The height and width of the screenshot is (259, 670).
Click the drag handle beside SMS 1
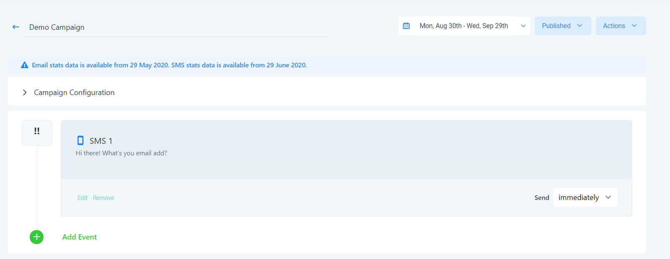[x=37, y=131]
